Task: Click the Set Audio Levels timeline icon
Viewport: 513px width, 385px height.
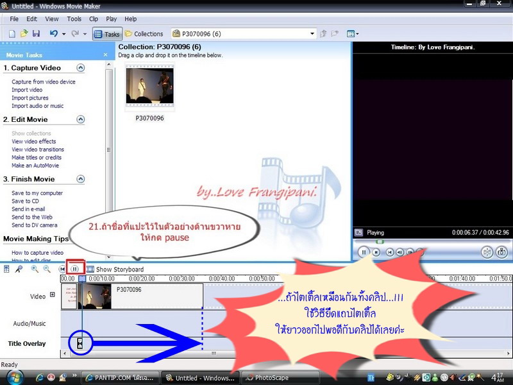Action: click(x=6, y=269)
